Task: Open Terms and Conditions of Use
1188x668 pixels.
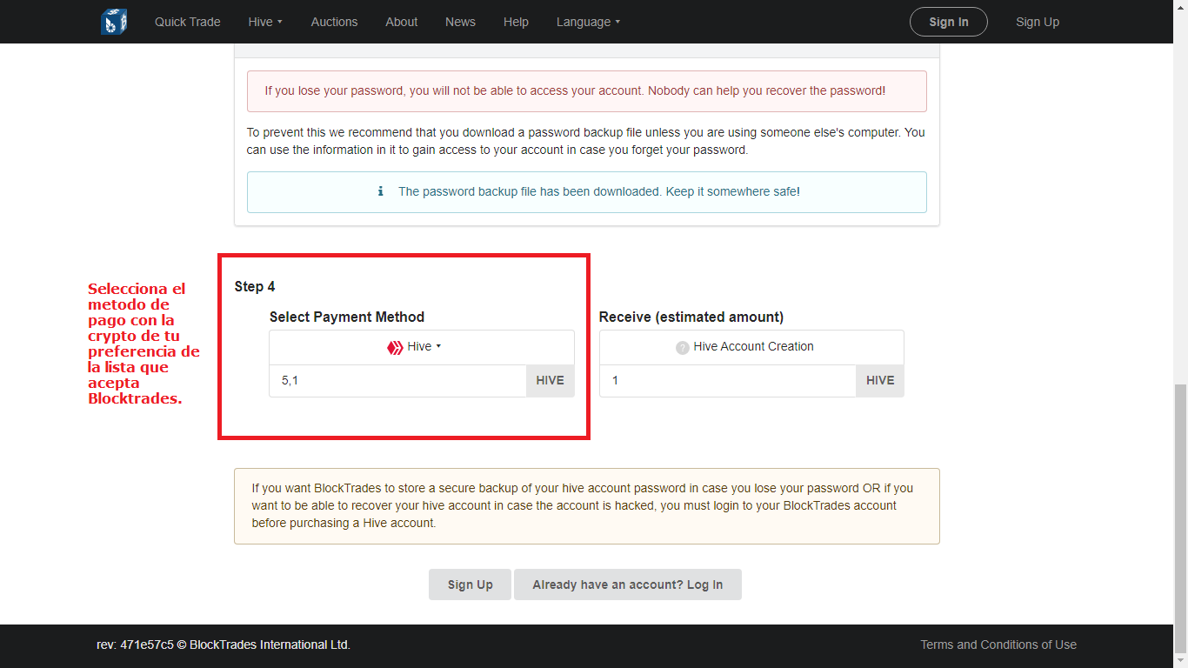Action: coord(998,645)
